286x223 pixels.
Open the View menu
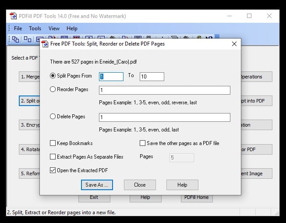pyautogui.click(x=54, y=28)
